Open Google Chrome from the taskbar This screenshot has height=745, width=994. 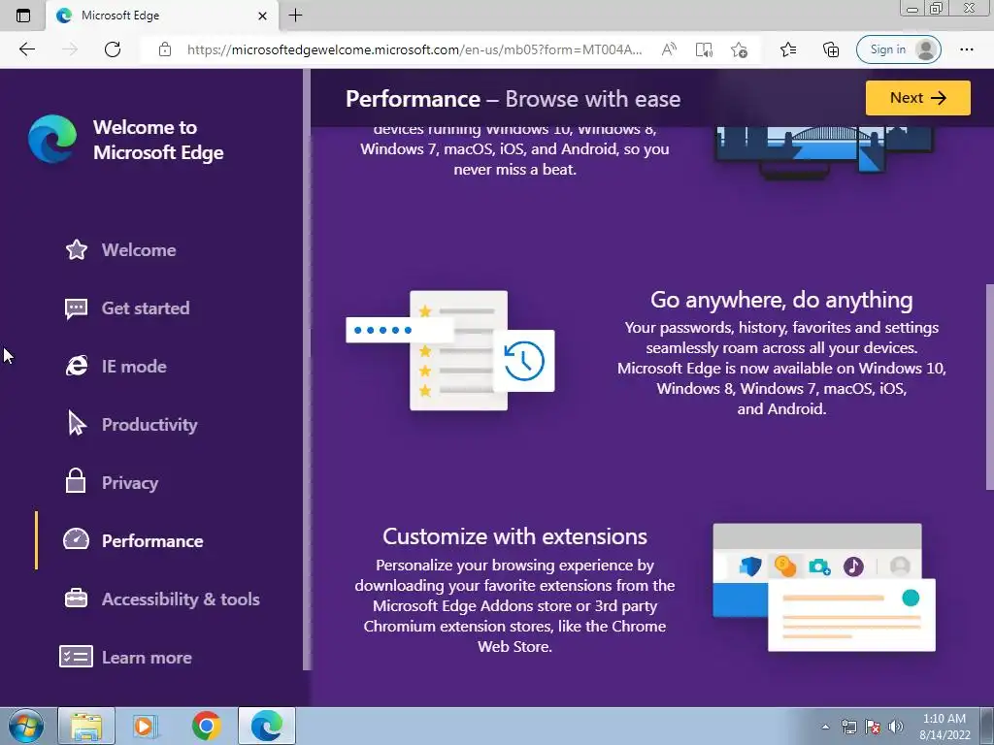(206, 726)
